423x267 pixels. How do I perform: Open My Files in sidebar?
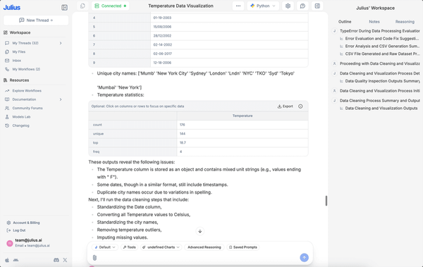19,52
